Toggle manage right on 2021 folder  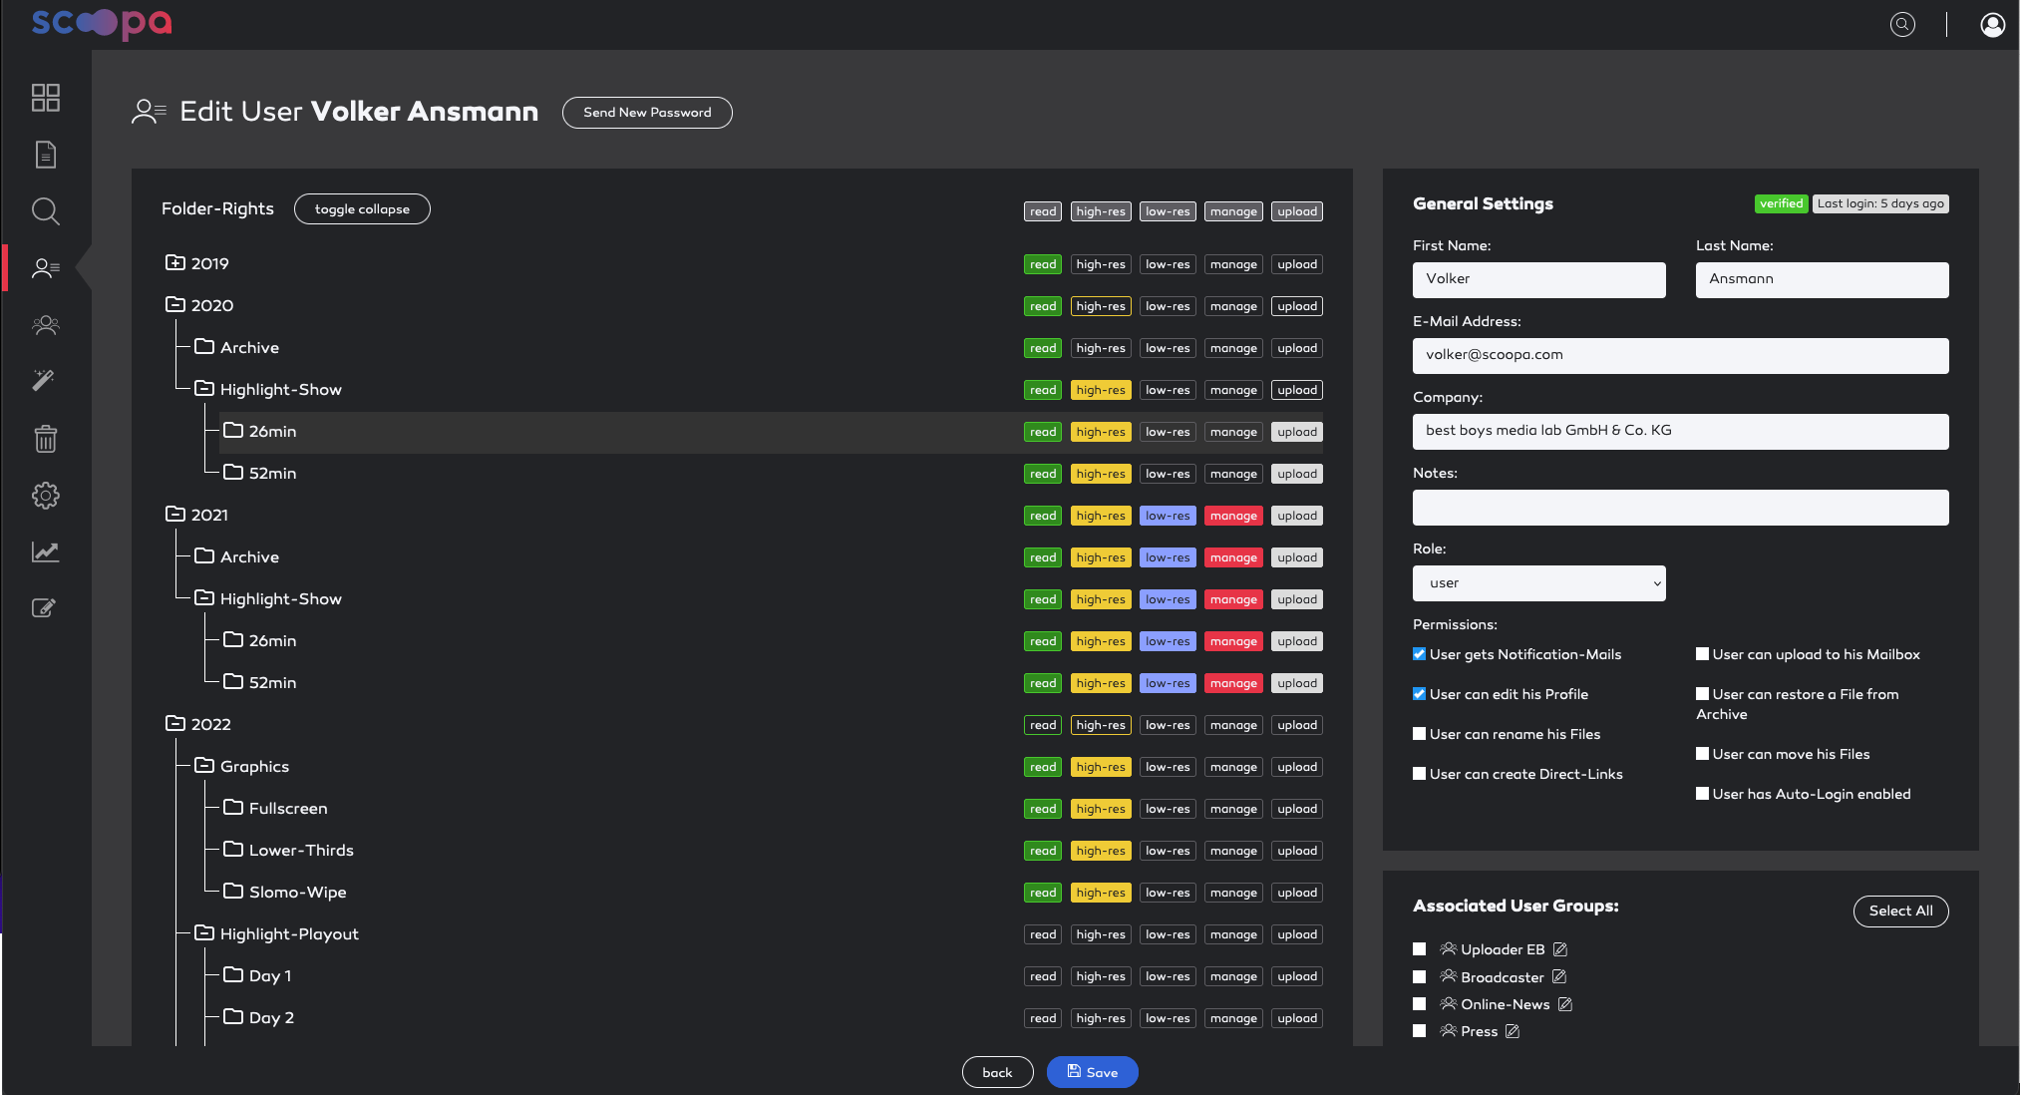coord(1233,516)
